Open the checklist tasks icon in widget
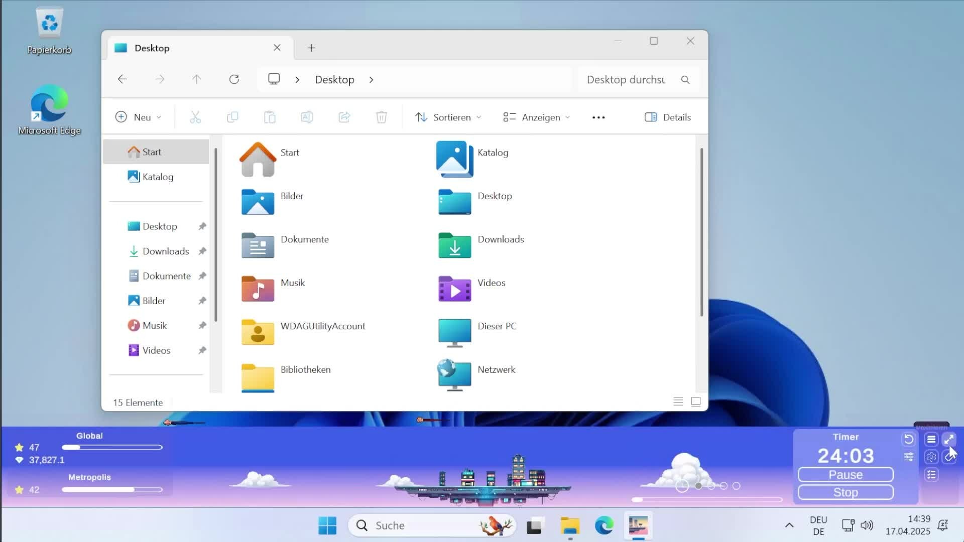 point(931,475)
